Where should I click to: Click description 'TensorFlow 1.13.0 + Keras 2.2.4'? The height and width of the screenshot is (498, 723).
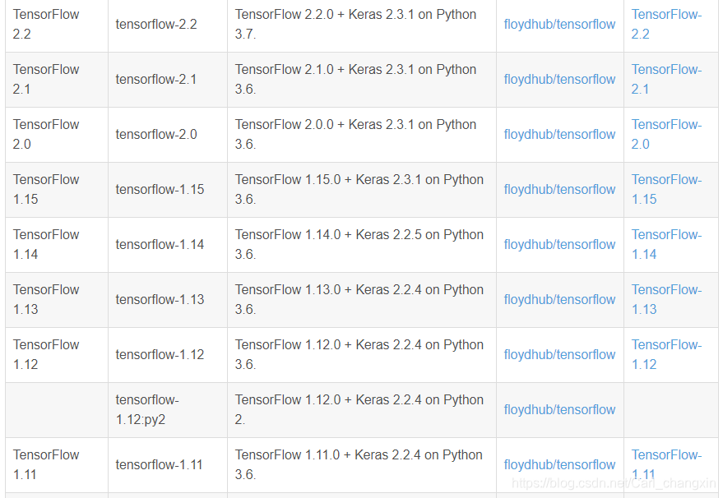359,299
